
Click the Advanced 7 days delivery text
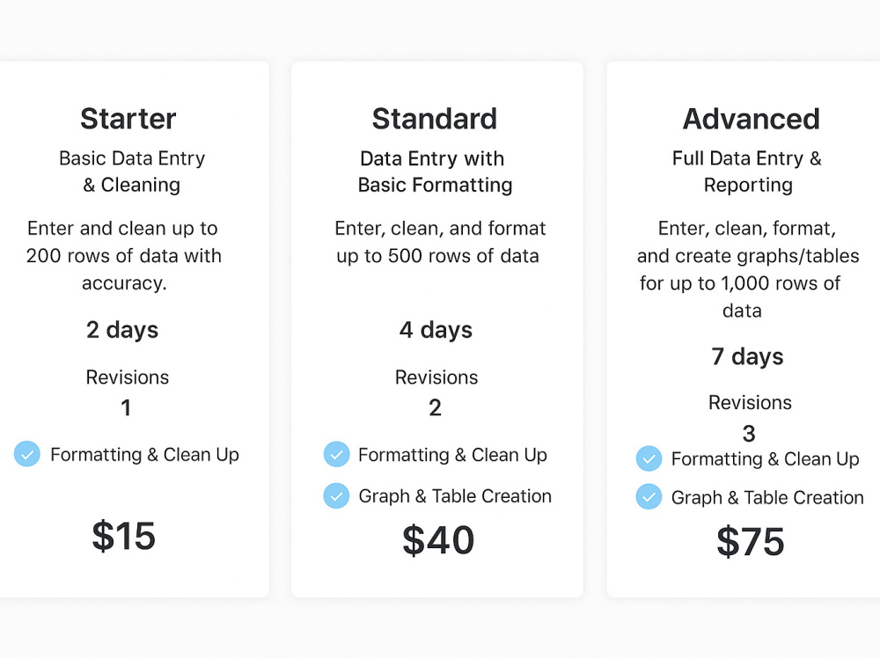pyautogui.click(x=747, y=357)
